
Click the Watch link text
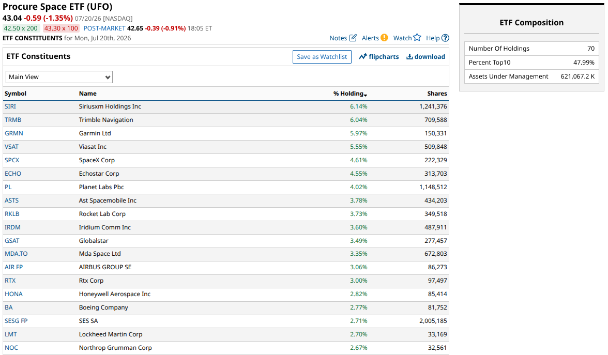402,38
